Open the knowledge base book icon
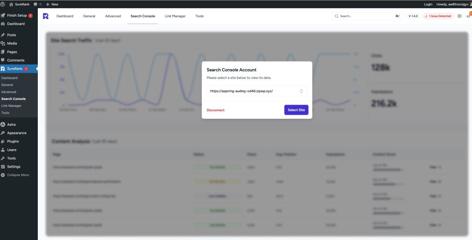472x240 pixels. pyautogui.click(x=459, y=16)
